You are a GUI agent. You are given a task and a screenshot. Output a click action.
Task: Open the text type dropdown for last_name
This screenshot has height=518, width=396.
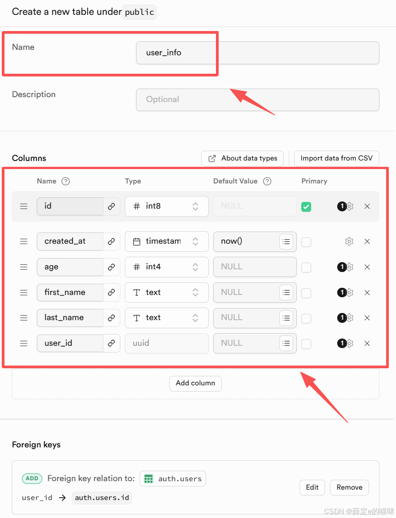(x=167, y=318)
